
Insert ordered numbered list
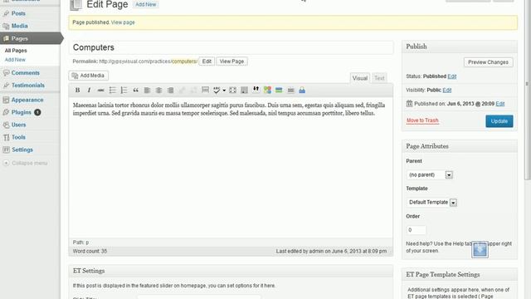[x=124, y=91]
